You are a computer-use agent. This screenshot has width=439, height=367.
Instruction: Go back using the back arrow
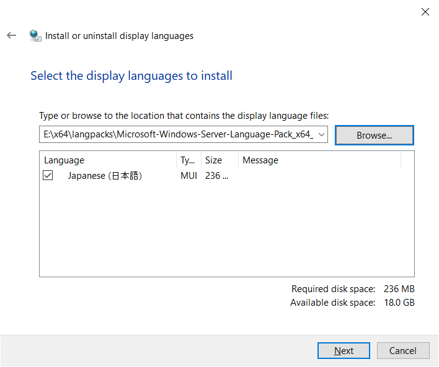click(x=12, y=35)
